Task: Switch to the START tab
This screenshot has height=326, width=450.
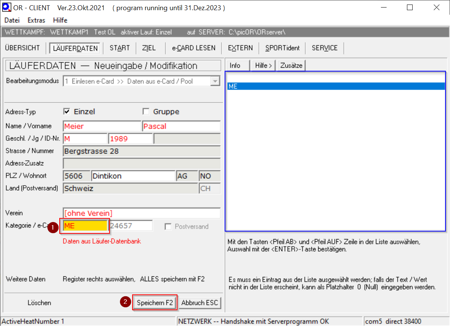Action: point(120,48)
